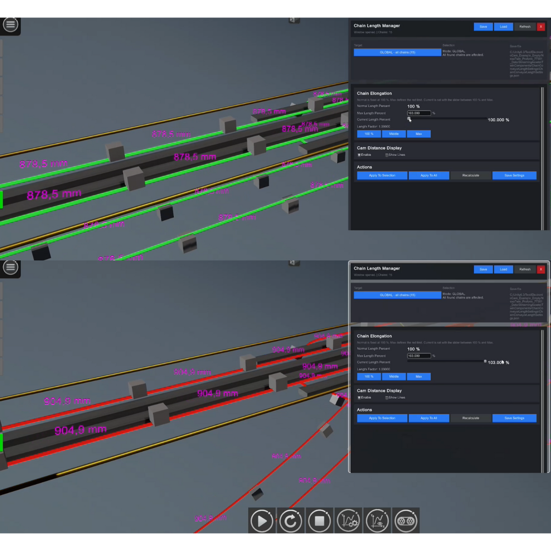Viewport: 551px width, 551px height.
Task: Click the Middle preset in lower panel
Action: pos(394,377)
